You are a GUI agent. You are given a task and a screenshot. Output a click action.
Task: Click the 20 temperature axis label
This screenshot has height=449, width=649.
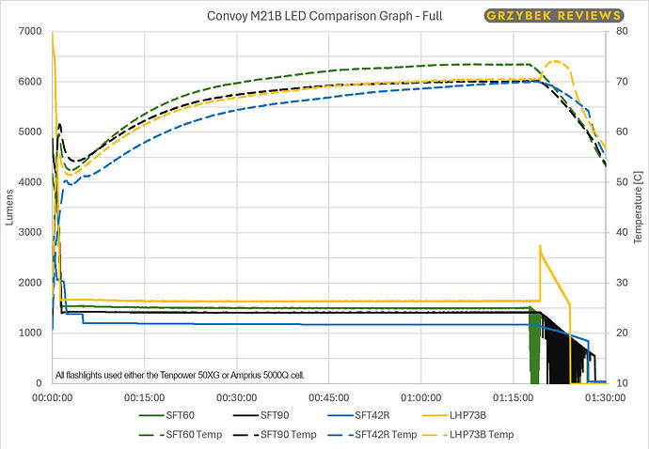pyautogui.click(x=622, y=333)
